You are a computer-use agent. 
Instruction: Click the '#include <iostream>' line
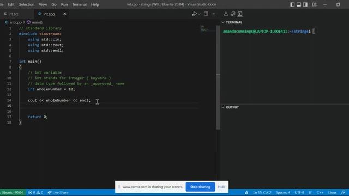pyautogui.click(x=40, y=34)
